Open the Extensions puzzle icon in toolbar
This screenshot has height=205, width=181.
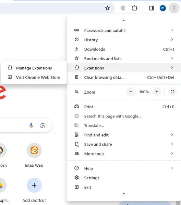pos(135,8)
